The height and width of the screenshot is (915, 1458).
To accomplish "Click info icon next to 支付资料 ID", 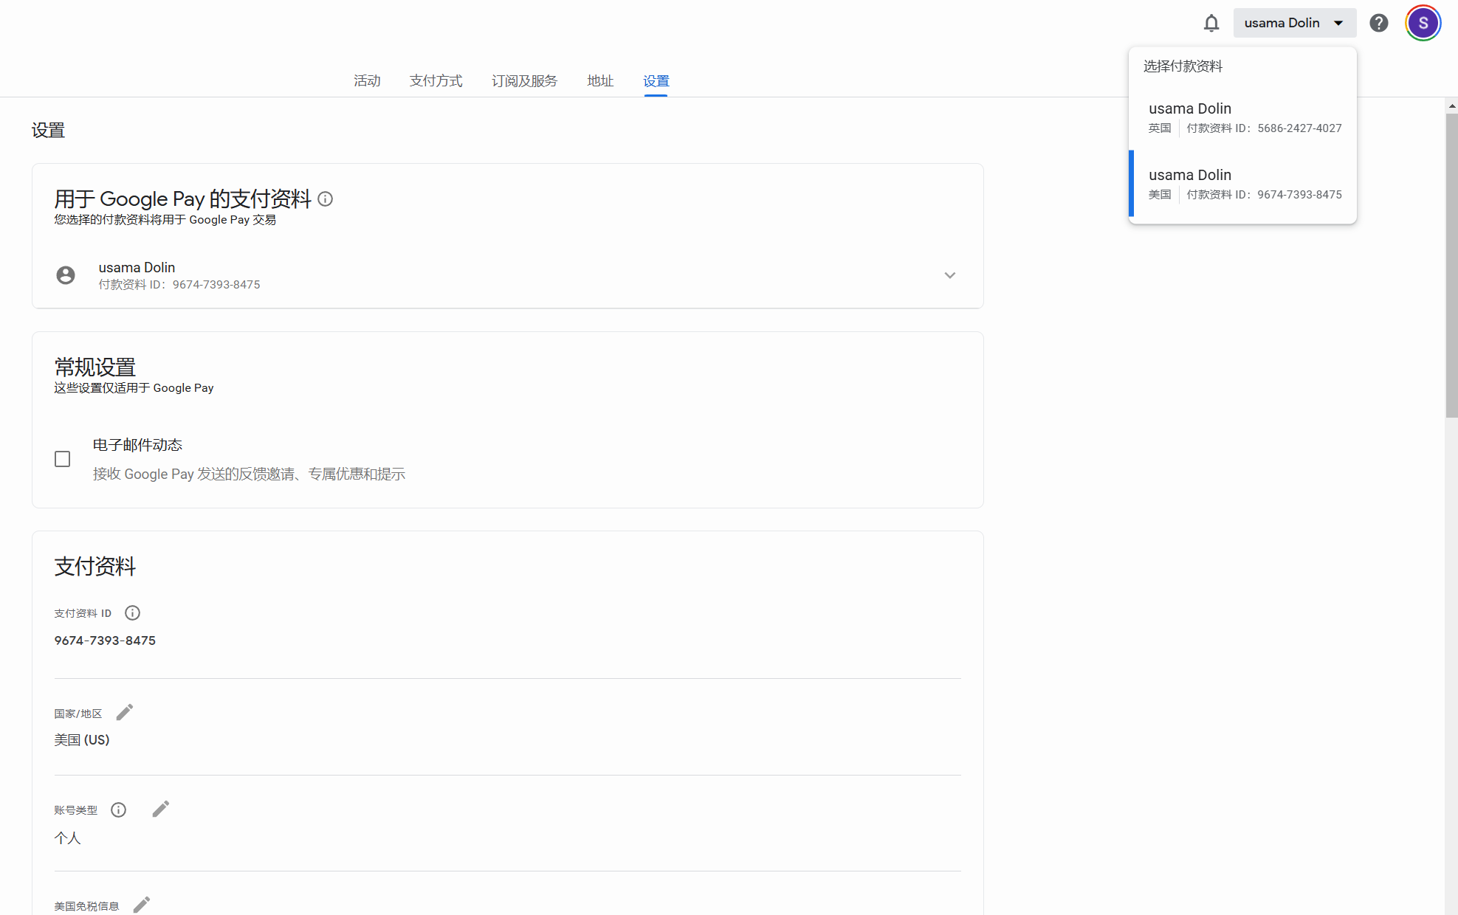I will point(132,613).
